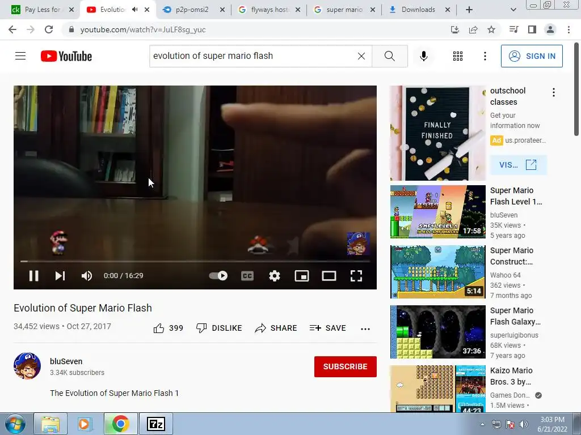The width and height of the screenshot is (581, 435).
Task: Open Super Mario Flash Galaxy thumbnail
Action: click(x=437, y=332)
